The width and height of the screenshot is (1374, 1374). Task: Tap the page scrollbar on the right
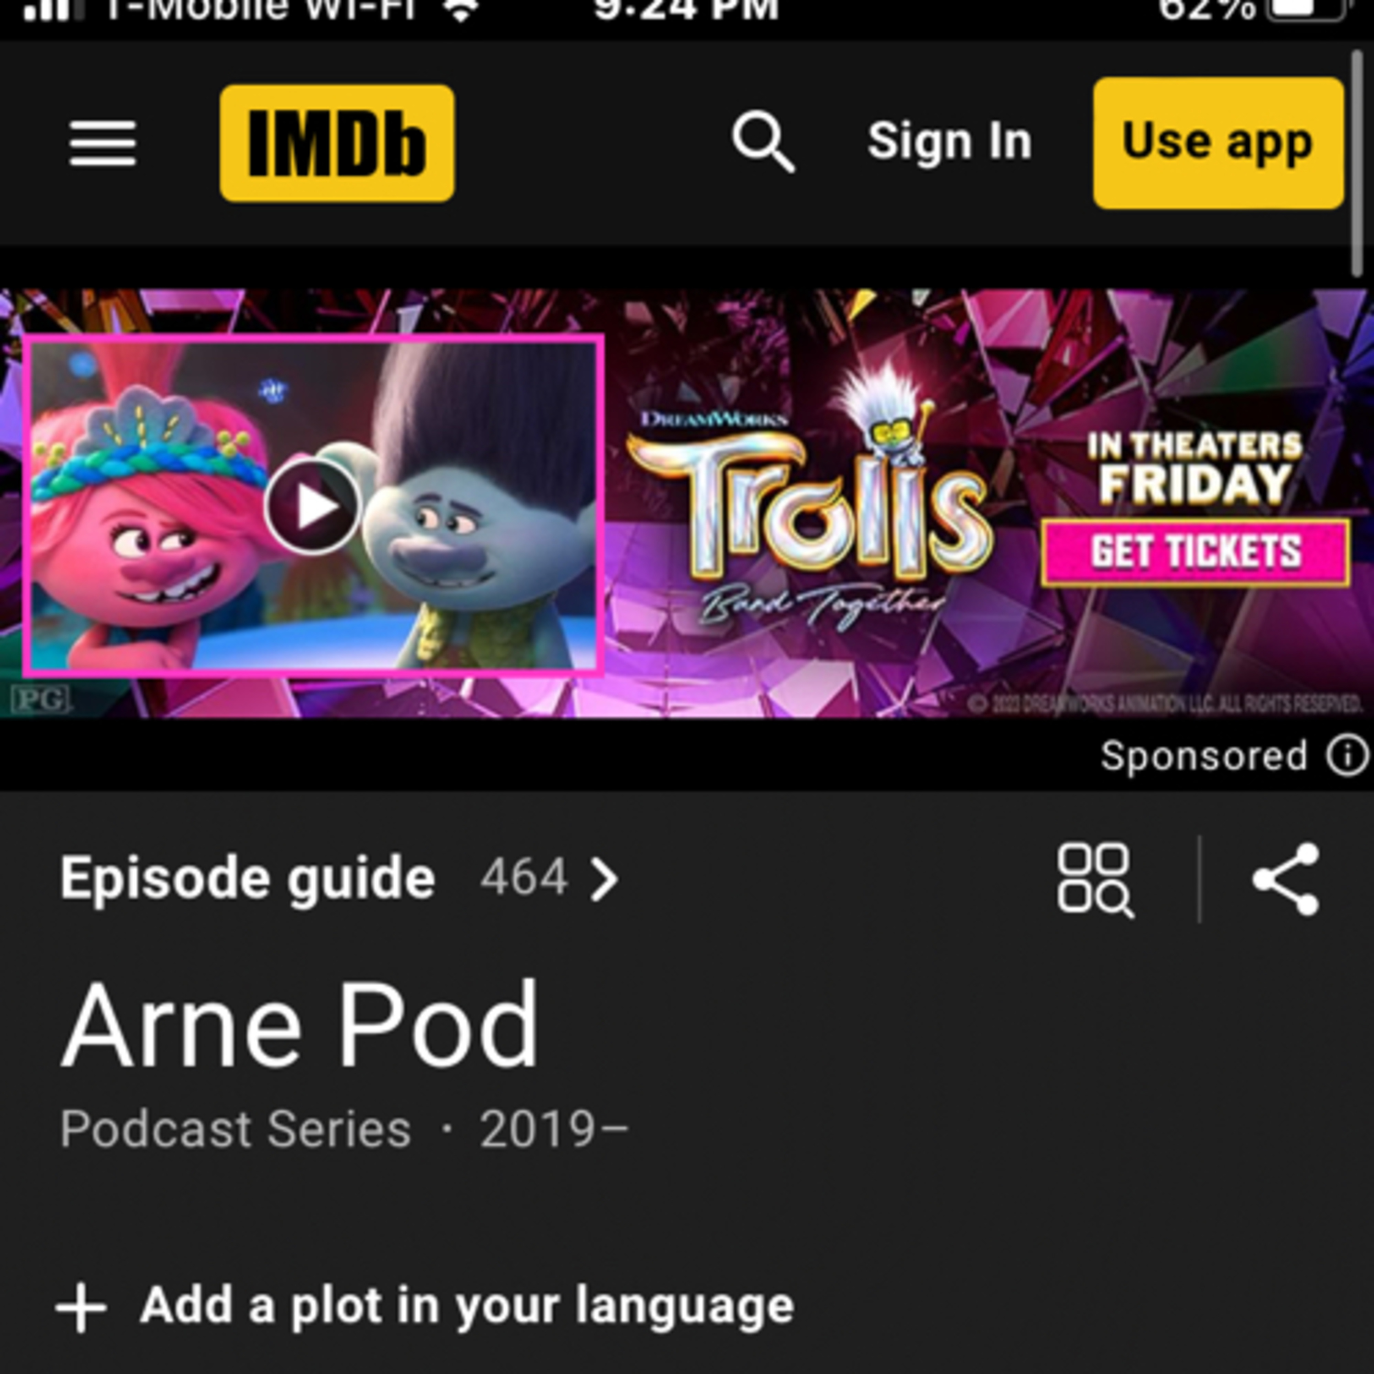(x=1358, y=164)
